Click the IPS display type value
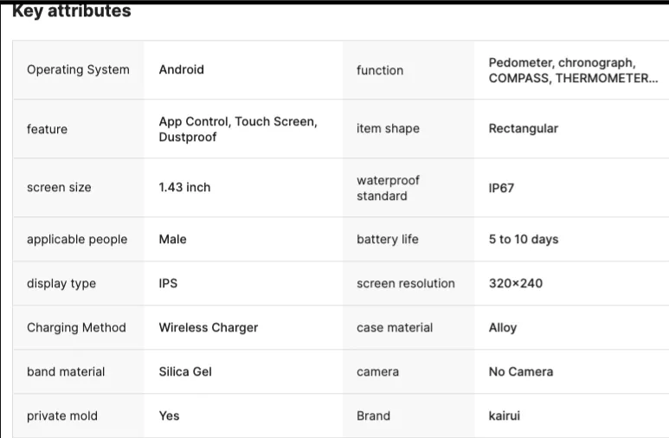 168,283
